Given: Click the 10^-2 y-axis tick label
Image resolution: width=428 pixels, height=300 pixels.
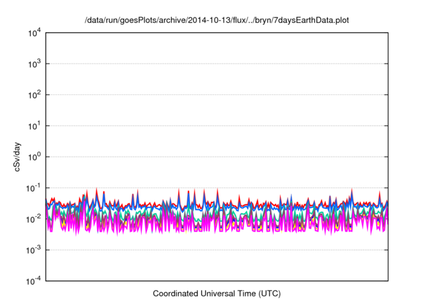Looking at the screenshot, I should coord(33,220).
